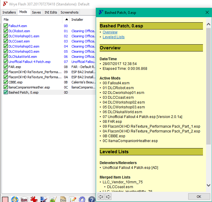
Task: Click 'Unofficial Fallout 4 Patch.esp [AD]' delevelers entry
Action: 130,167
